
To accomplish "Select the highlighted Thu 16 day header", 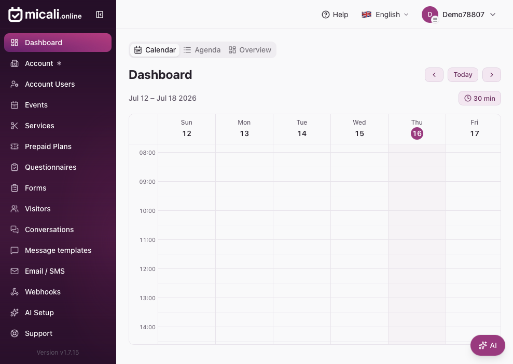I will 417,129.
